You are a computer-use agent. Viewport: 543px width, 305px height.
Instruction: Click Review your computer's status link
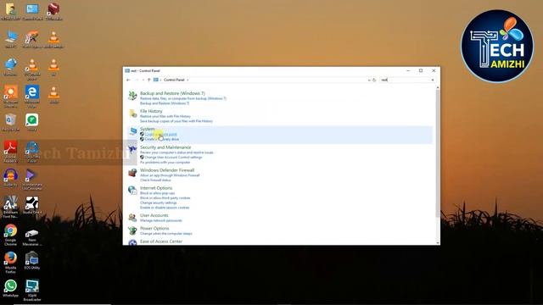[176, 152]
